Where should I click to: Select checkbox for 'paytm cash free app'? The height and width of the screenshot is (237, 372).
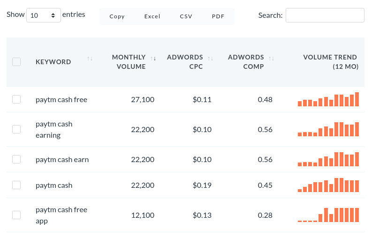16,215
